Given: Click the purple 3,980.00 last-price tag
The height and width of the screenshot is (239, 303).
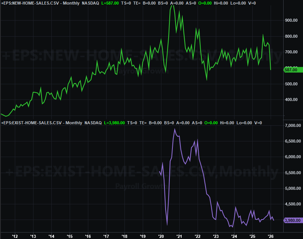Looking at the screenshot, I should pos(293,220).
